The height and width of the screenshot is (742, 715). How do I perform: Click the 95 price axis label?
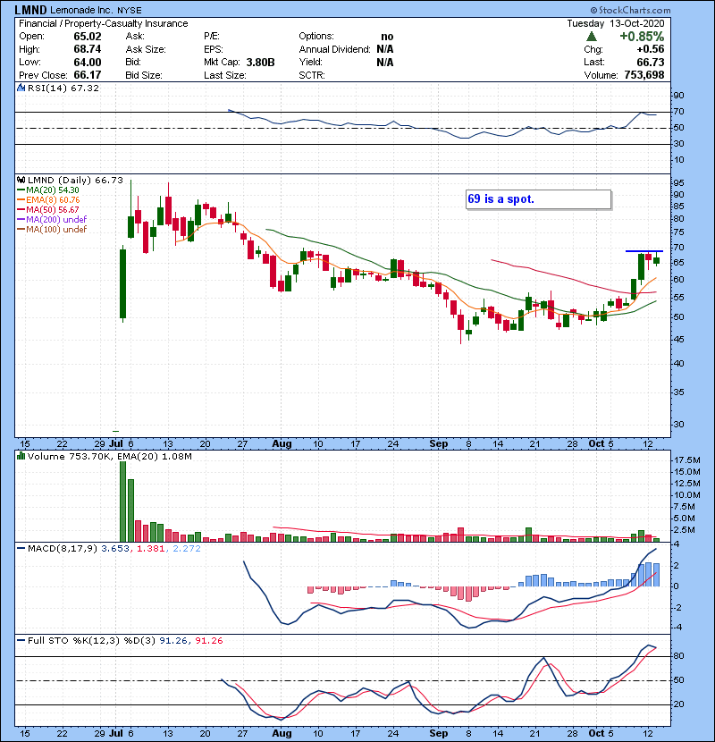(x=678, y=183)
